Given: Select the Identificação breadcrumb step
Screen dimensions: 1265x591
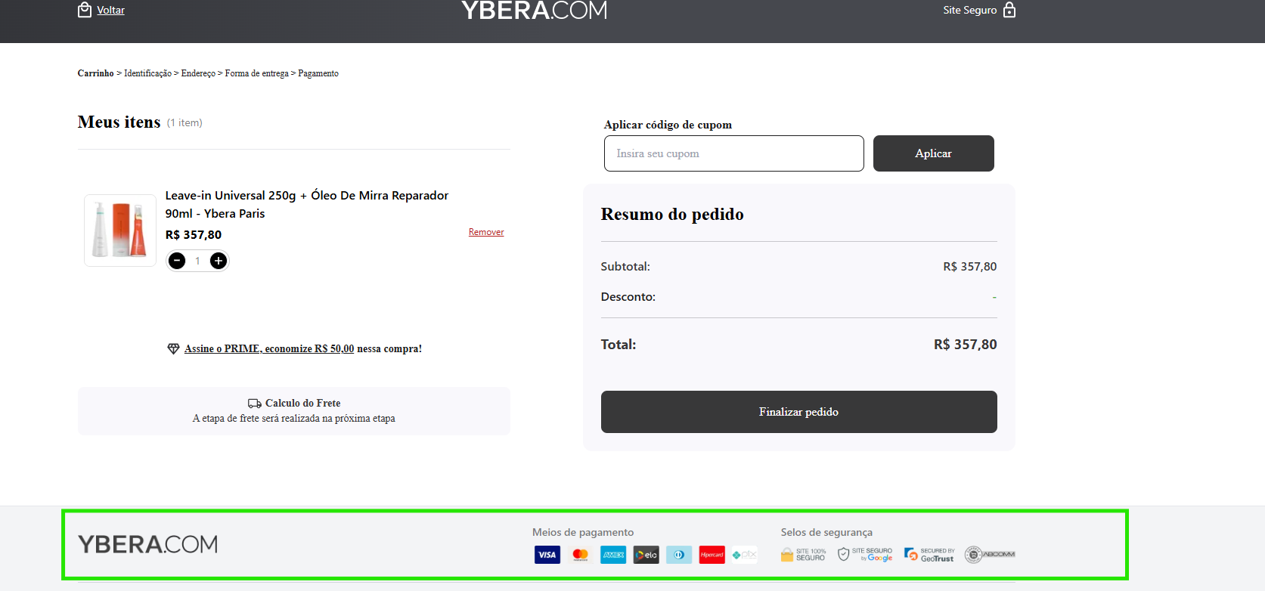Looking at the screenshot, I should 147,73.
